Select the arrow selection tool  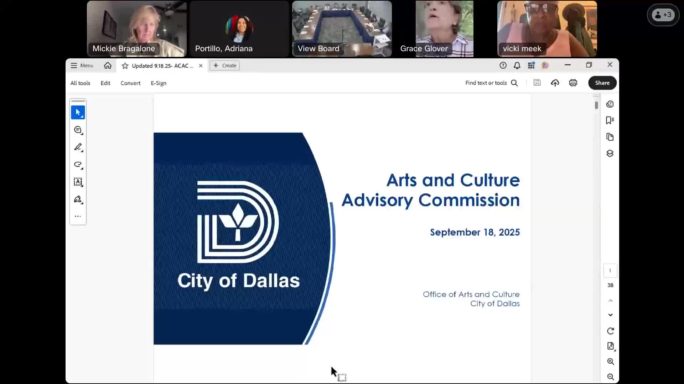coord(78,112)
